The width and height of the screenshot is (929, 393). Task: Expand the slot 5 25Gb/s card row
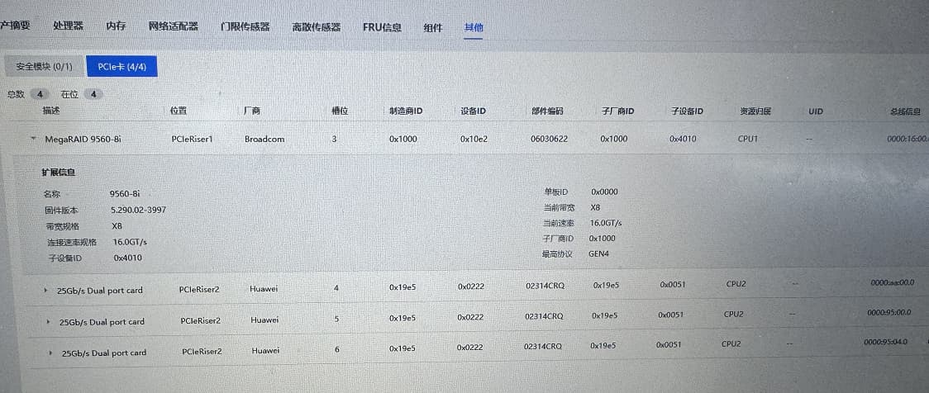click(x=48, y=321)
